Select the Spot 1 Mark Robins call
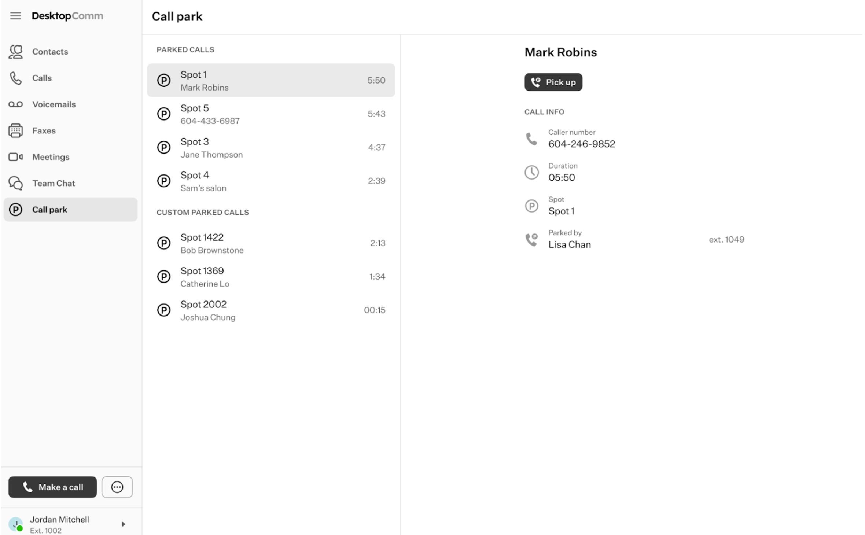Screen dimensions: 865x535 pyautogui.click(x=271, y=80)
